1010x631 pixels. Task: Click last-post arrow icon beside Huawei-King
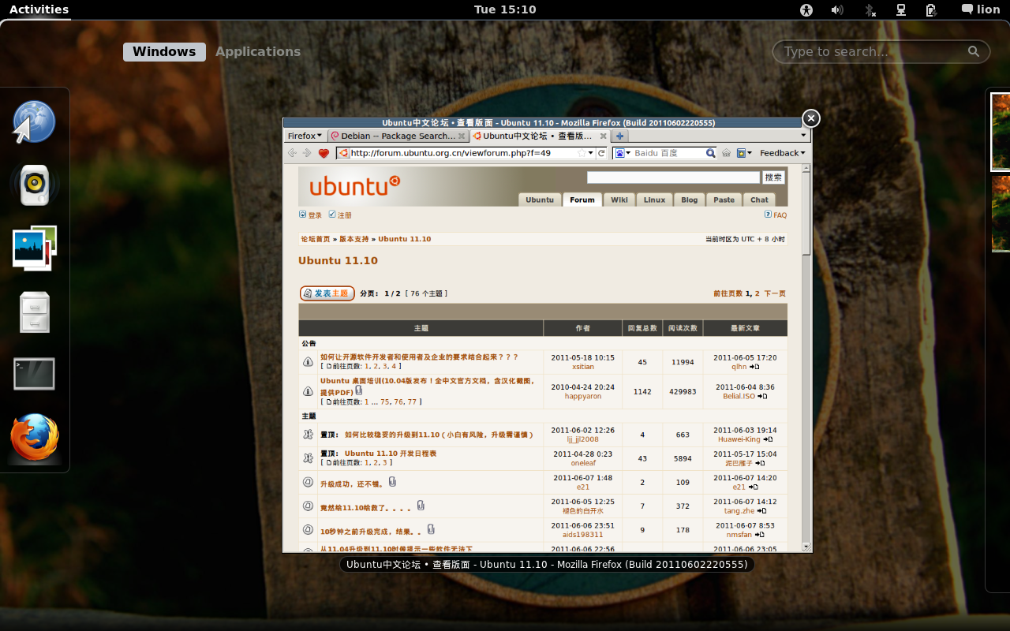(768, 439)
